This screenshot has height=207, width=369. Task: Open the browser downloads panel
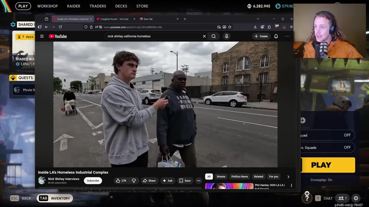click(255, 27)
